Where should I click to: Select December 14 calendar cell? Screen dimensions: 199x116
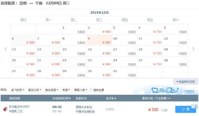49,51
